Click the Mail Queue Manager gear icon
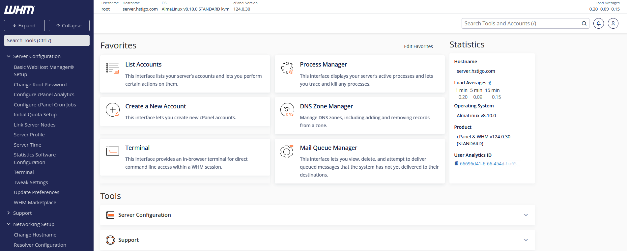The width and height of the screenshot is (627, 251). (287, 152)
